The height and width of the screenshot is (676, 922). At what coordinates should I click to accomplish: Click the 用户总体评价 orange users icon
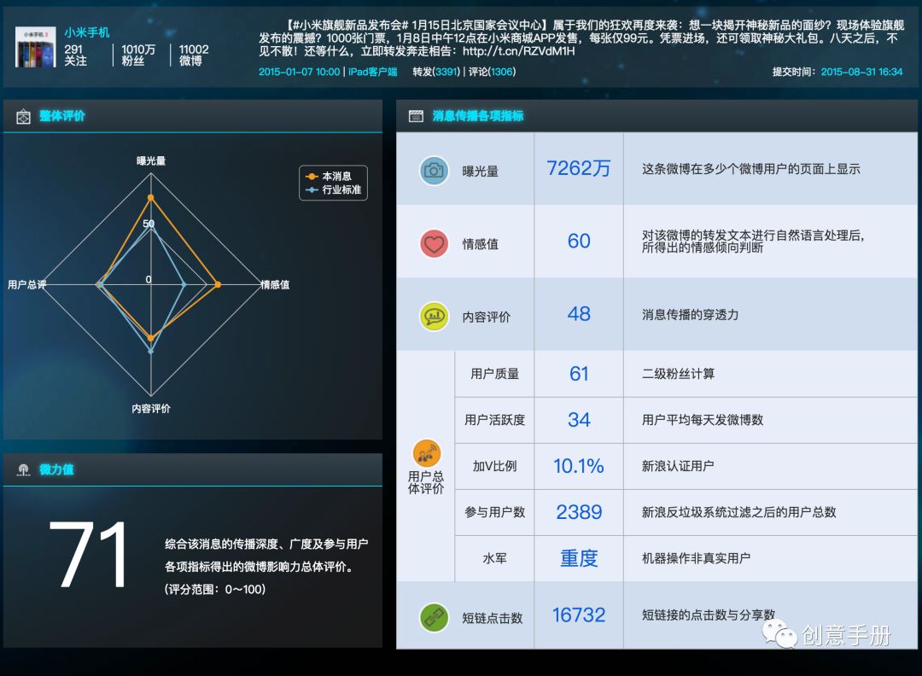pyautogui.click(x=426, y=453)
